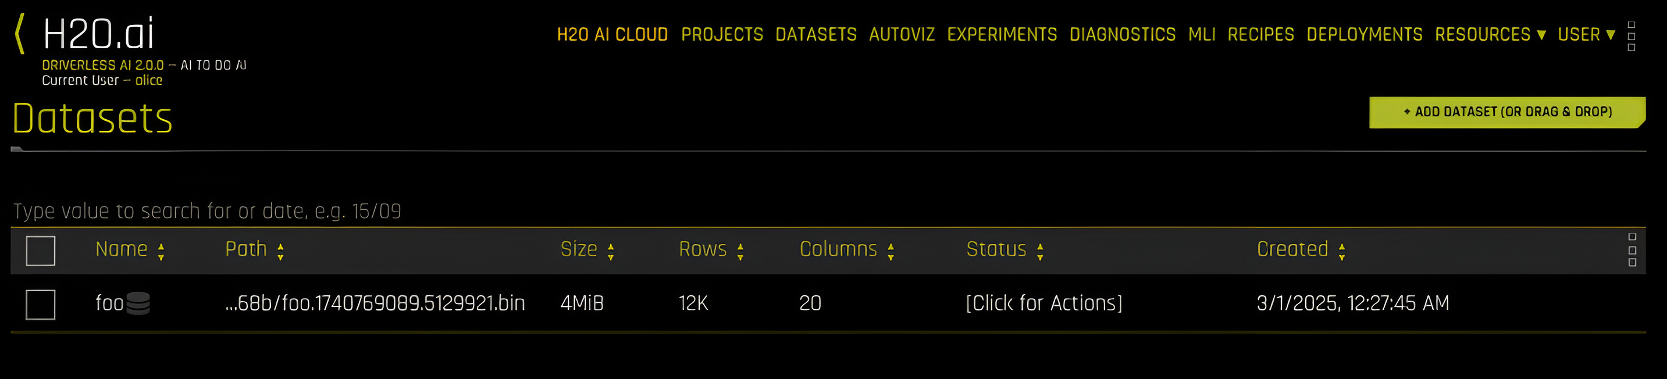Viewport: 1667px width, 379px height.
Task: Open the DATASETS page
Action: pyautogui.click(x=815, y=34)
